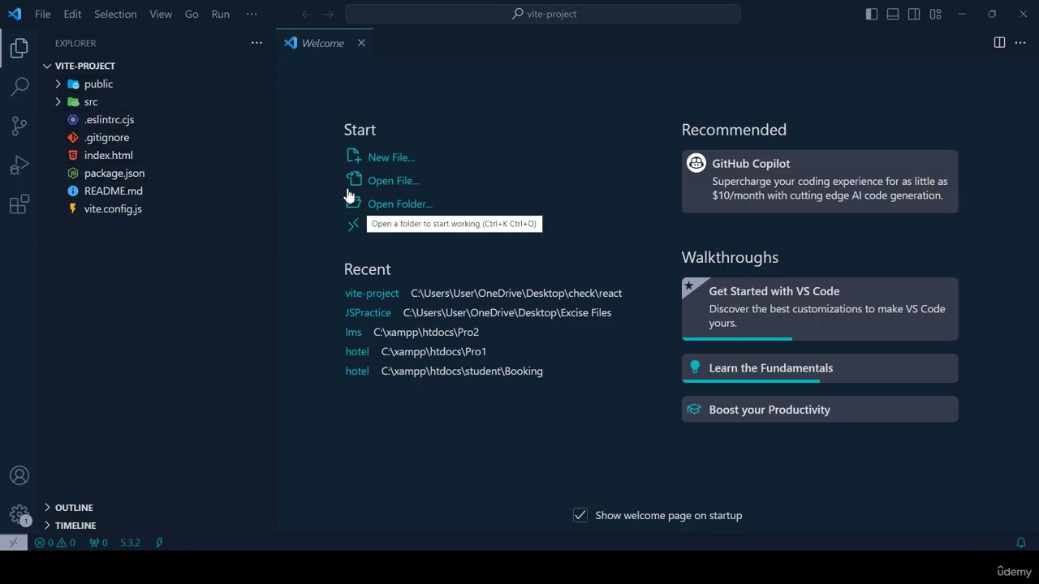Open the GitHub Copilot recommendation card
The height and width of the screenshot is (584, 1039).
pyautogui.click(x=820, y=182)
